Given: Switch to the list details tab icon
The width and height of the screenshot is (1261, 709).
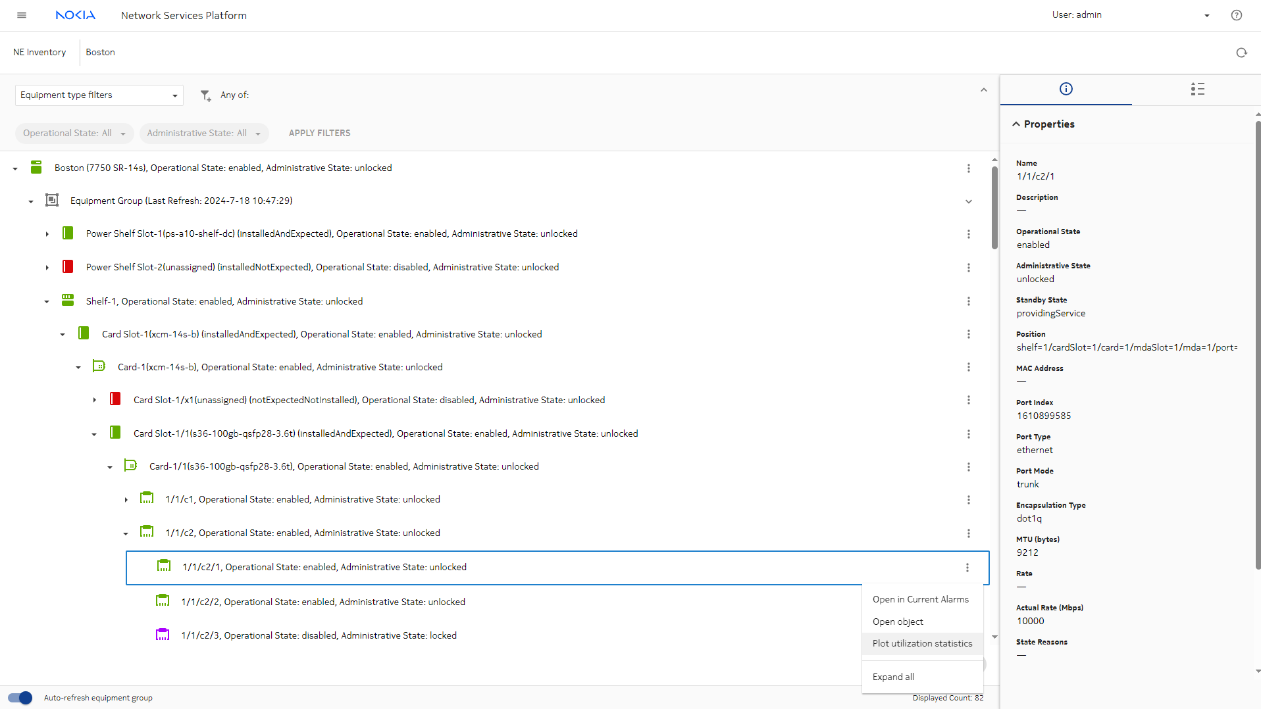Looking at the screenshot, I should pos(1197,89).
